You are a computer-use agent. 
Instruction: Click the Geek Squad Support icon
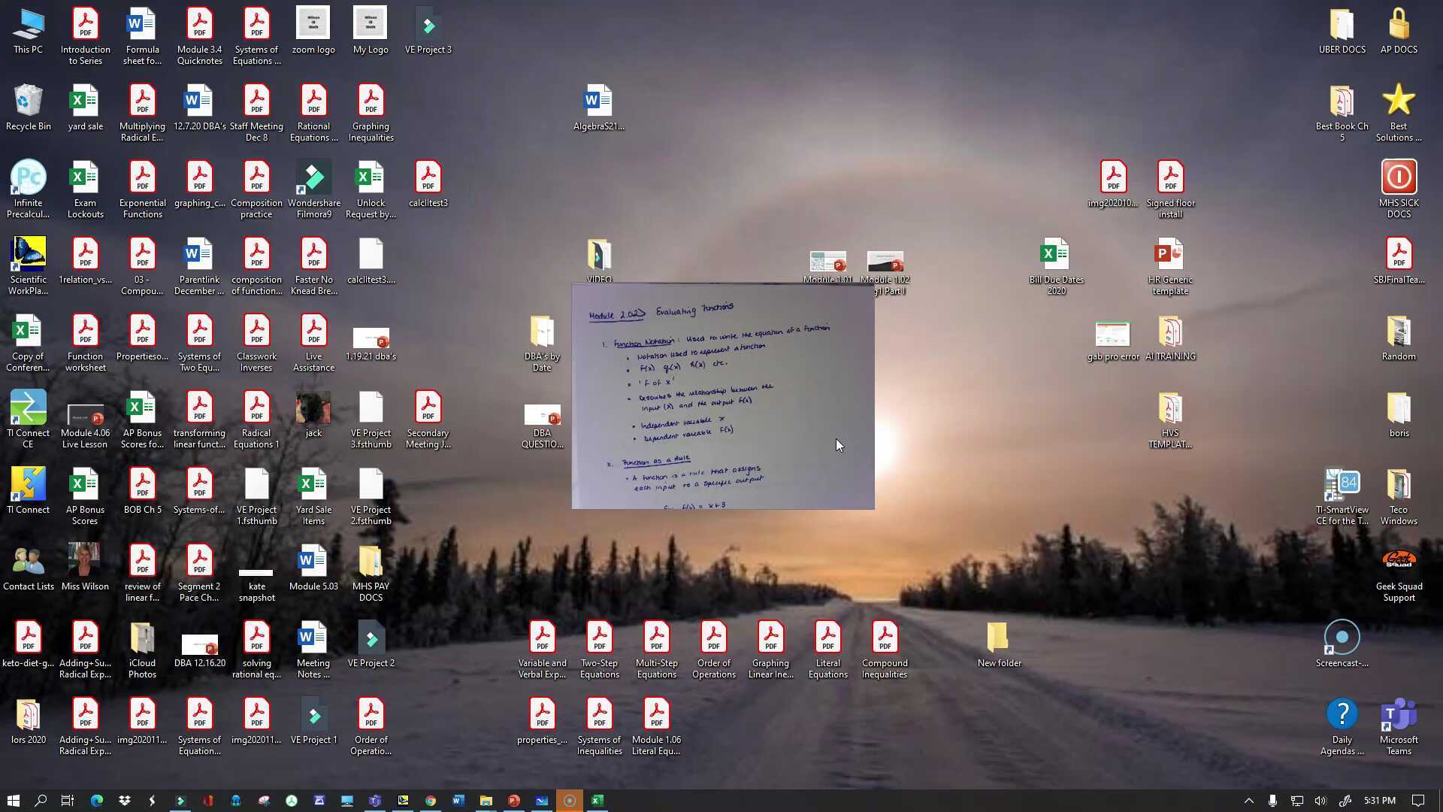tap(1398, 562)
